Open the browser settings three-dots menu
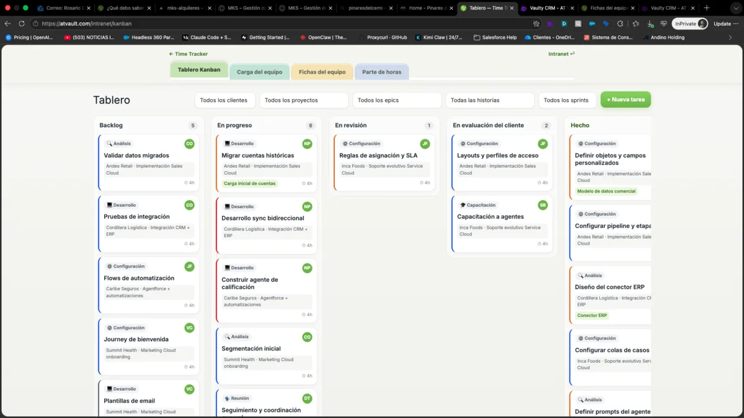Image resolution: width=744 pixels, height=418 pixels. (x=737, y=24)
